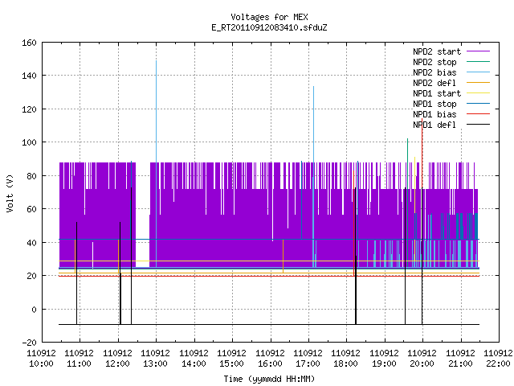The width and height of the screenshot is (514, 386).
Task: Click the "Volt (V)" y-axis label
Action: click(10, 193)
